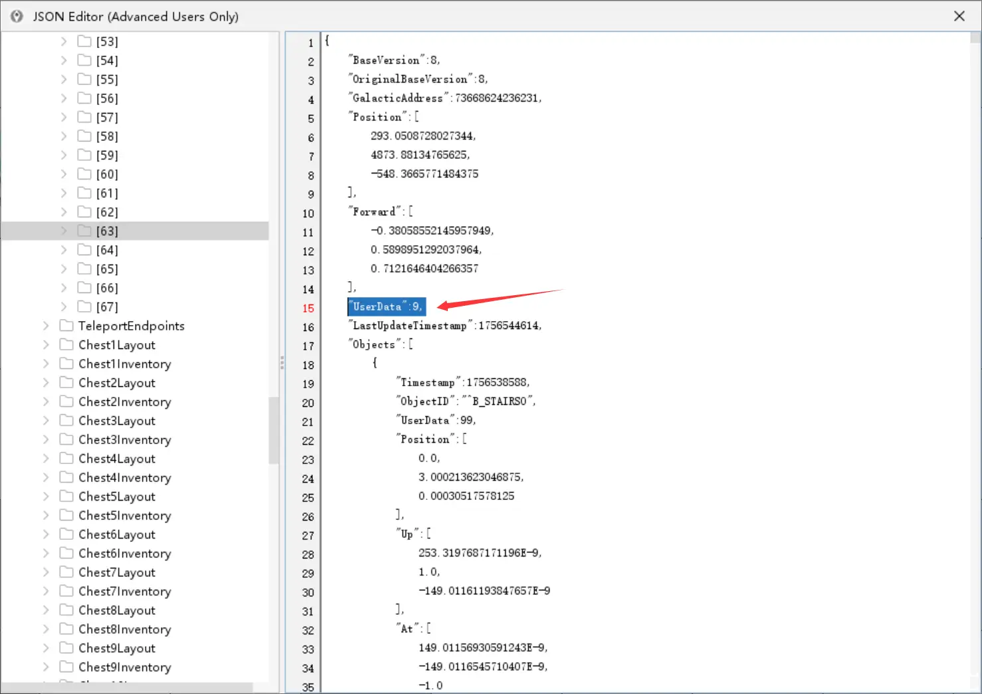The width and height of the screenshot is (982, 694).
Task: Click the tree panel horizontal scrollbar
Action: tap(127, 687)
